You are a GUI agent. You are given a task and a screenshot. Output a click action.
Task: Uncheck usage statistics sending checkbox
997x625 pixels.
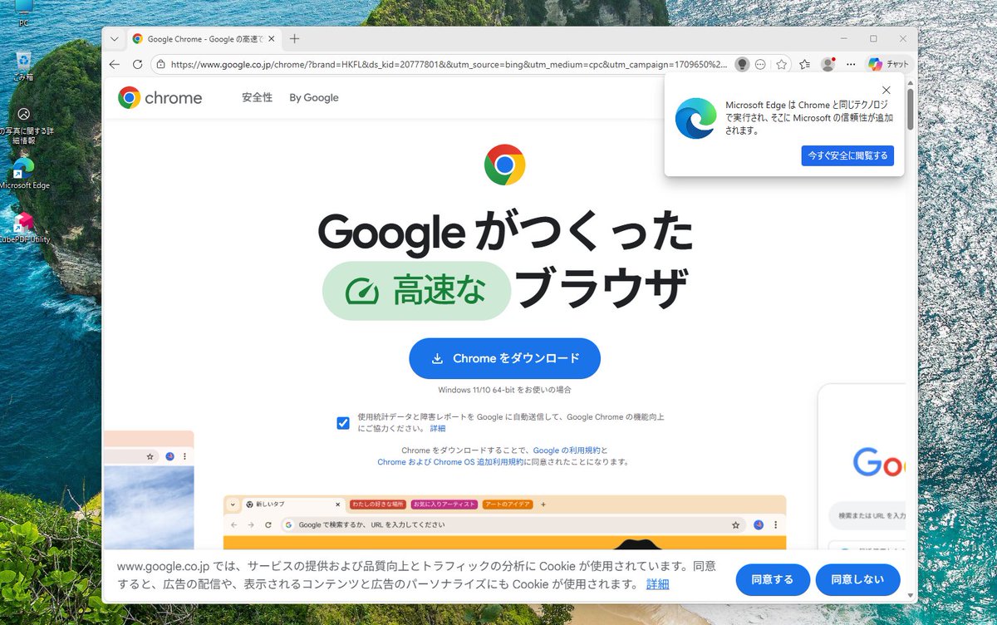[343, 423]
